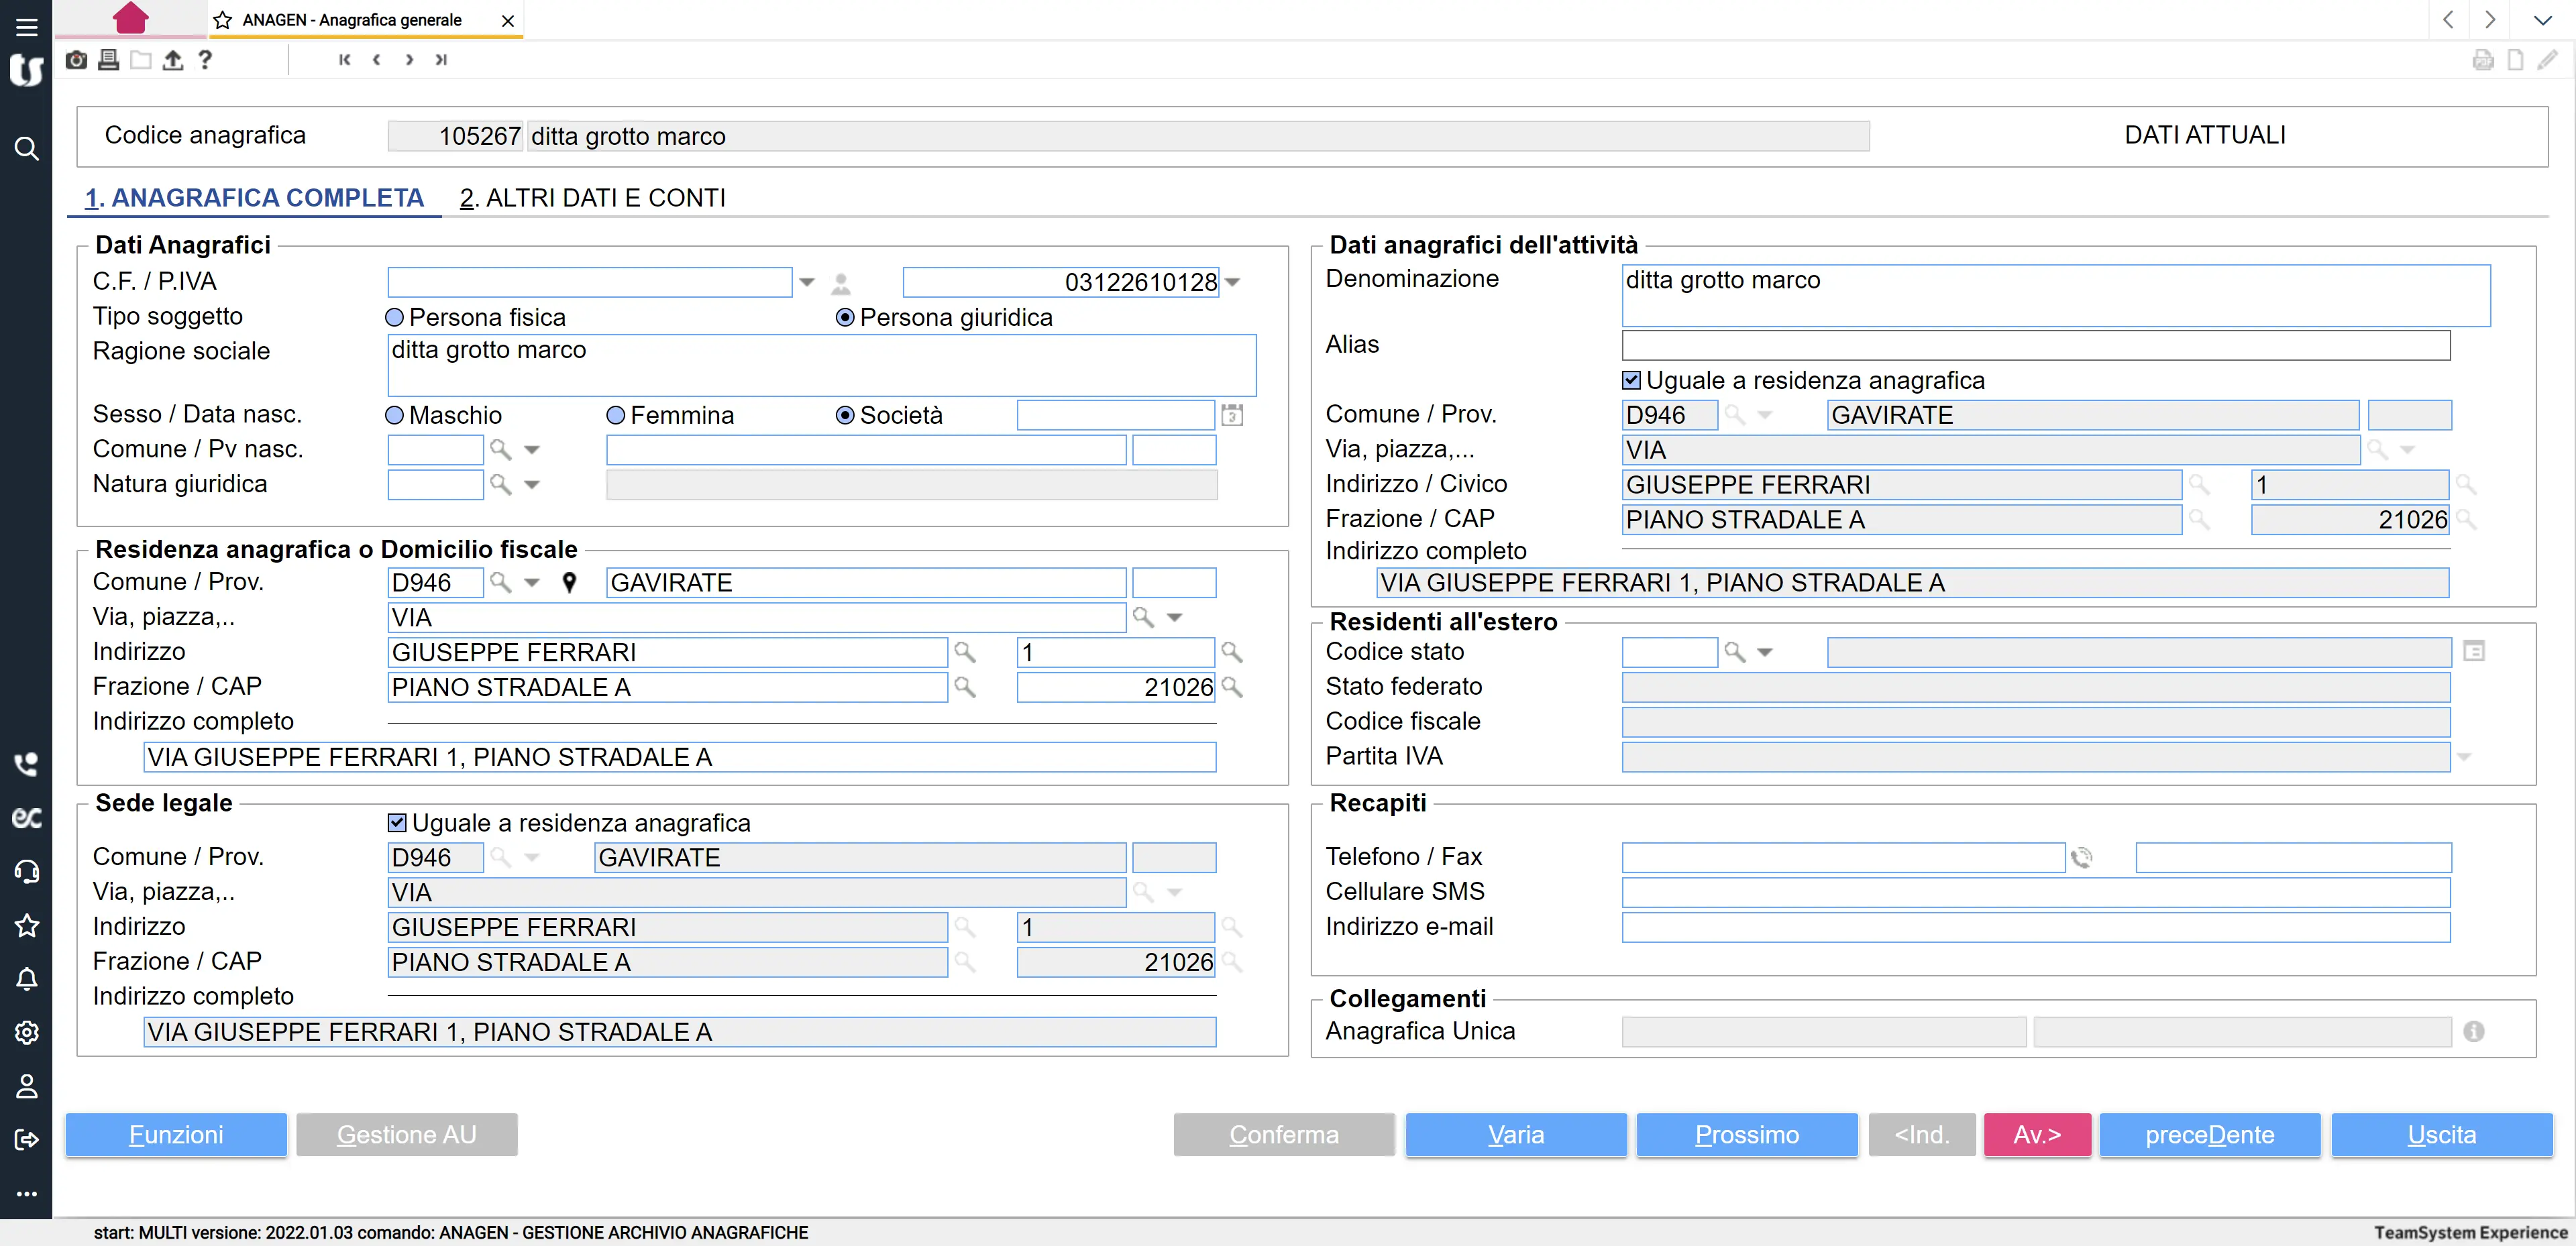Open the search magnifier in left sidebar
This screenshot has height=1246, width=2576.
tap(27, 149)
